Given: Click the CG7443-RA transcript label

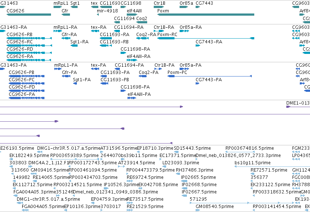Looking at the screenshot, I should tap(209, 42).
